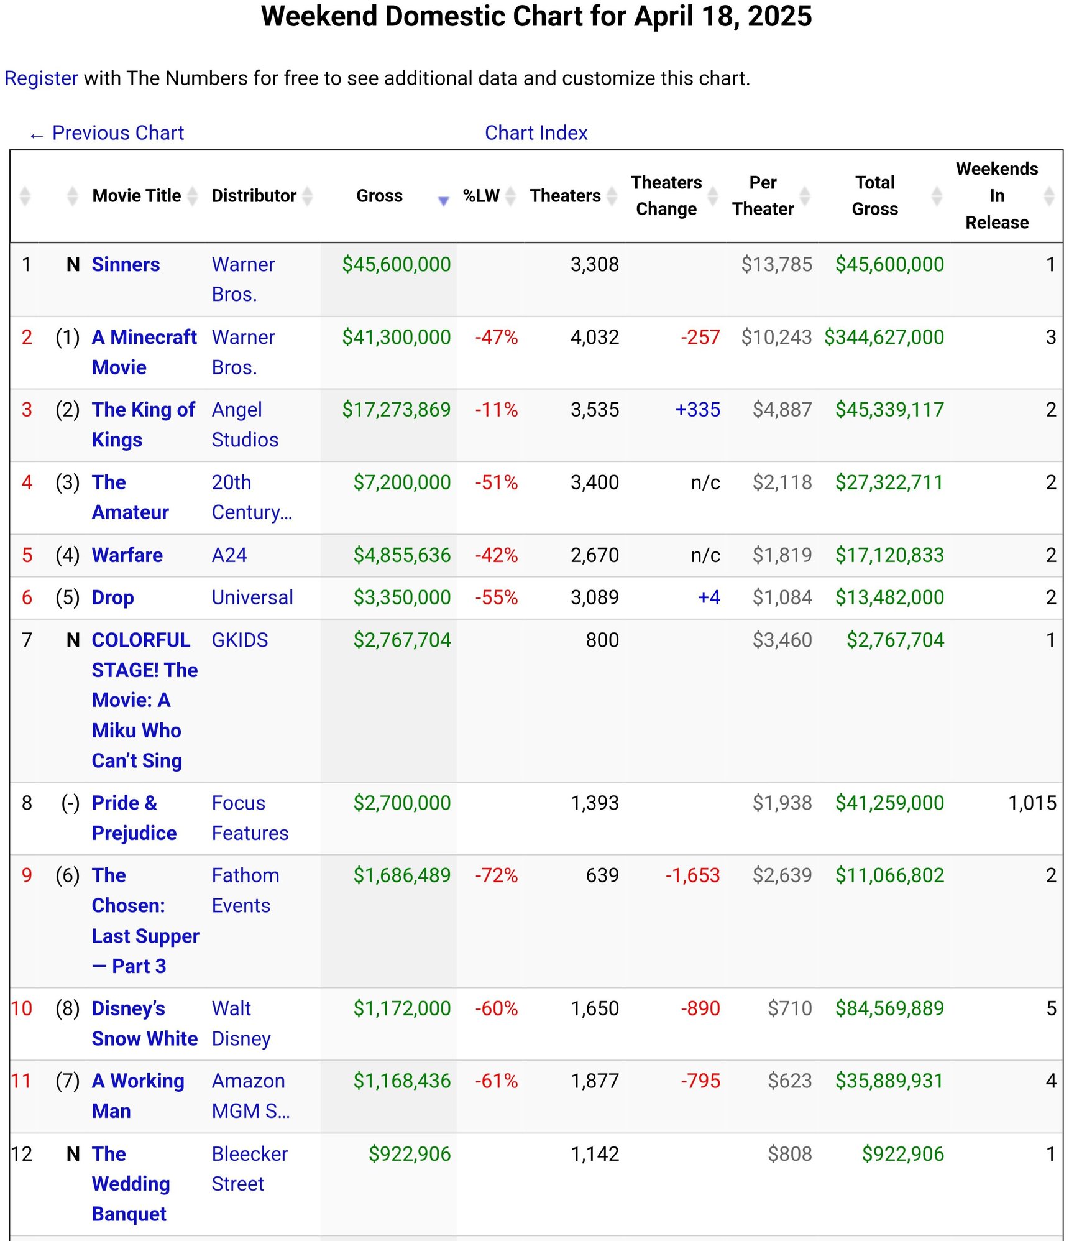1069x1241 pixels.
Task: Click the Bleecker Street distributor link
Action: pos(250,1169)
